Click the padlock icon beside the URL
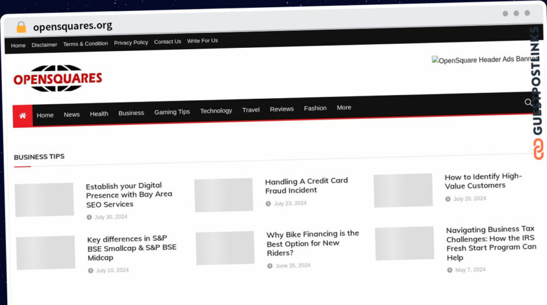The height and width of the screenshot is (305, 547). pos(21,27)
